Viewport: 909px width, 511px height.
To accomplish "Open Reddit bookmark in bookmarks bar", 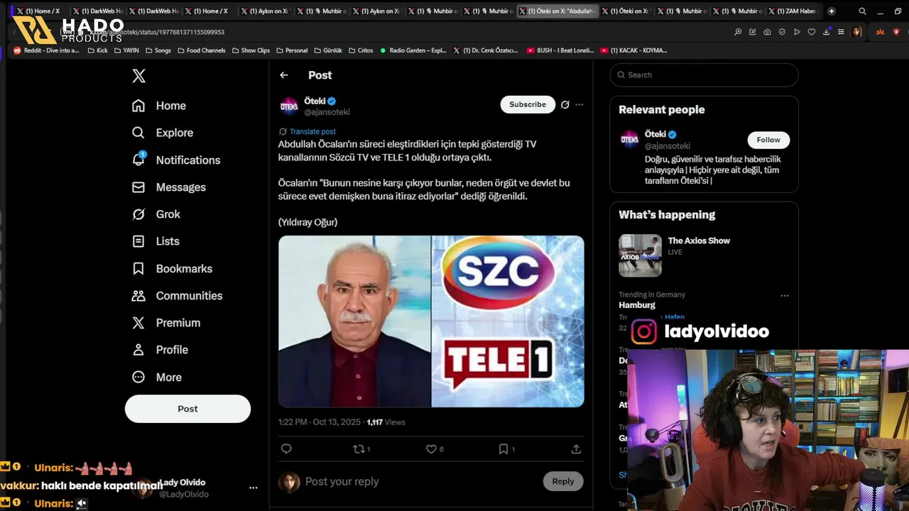I will point(46,50).
